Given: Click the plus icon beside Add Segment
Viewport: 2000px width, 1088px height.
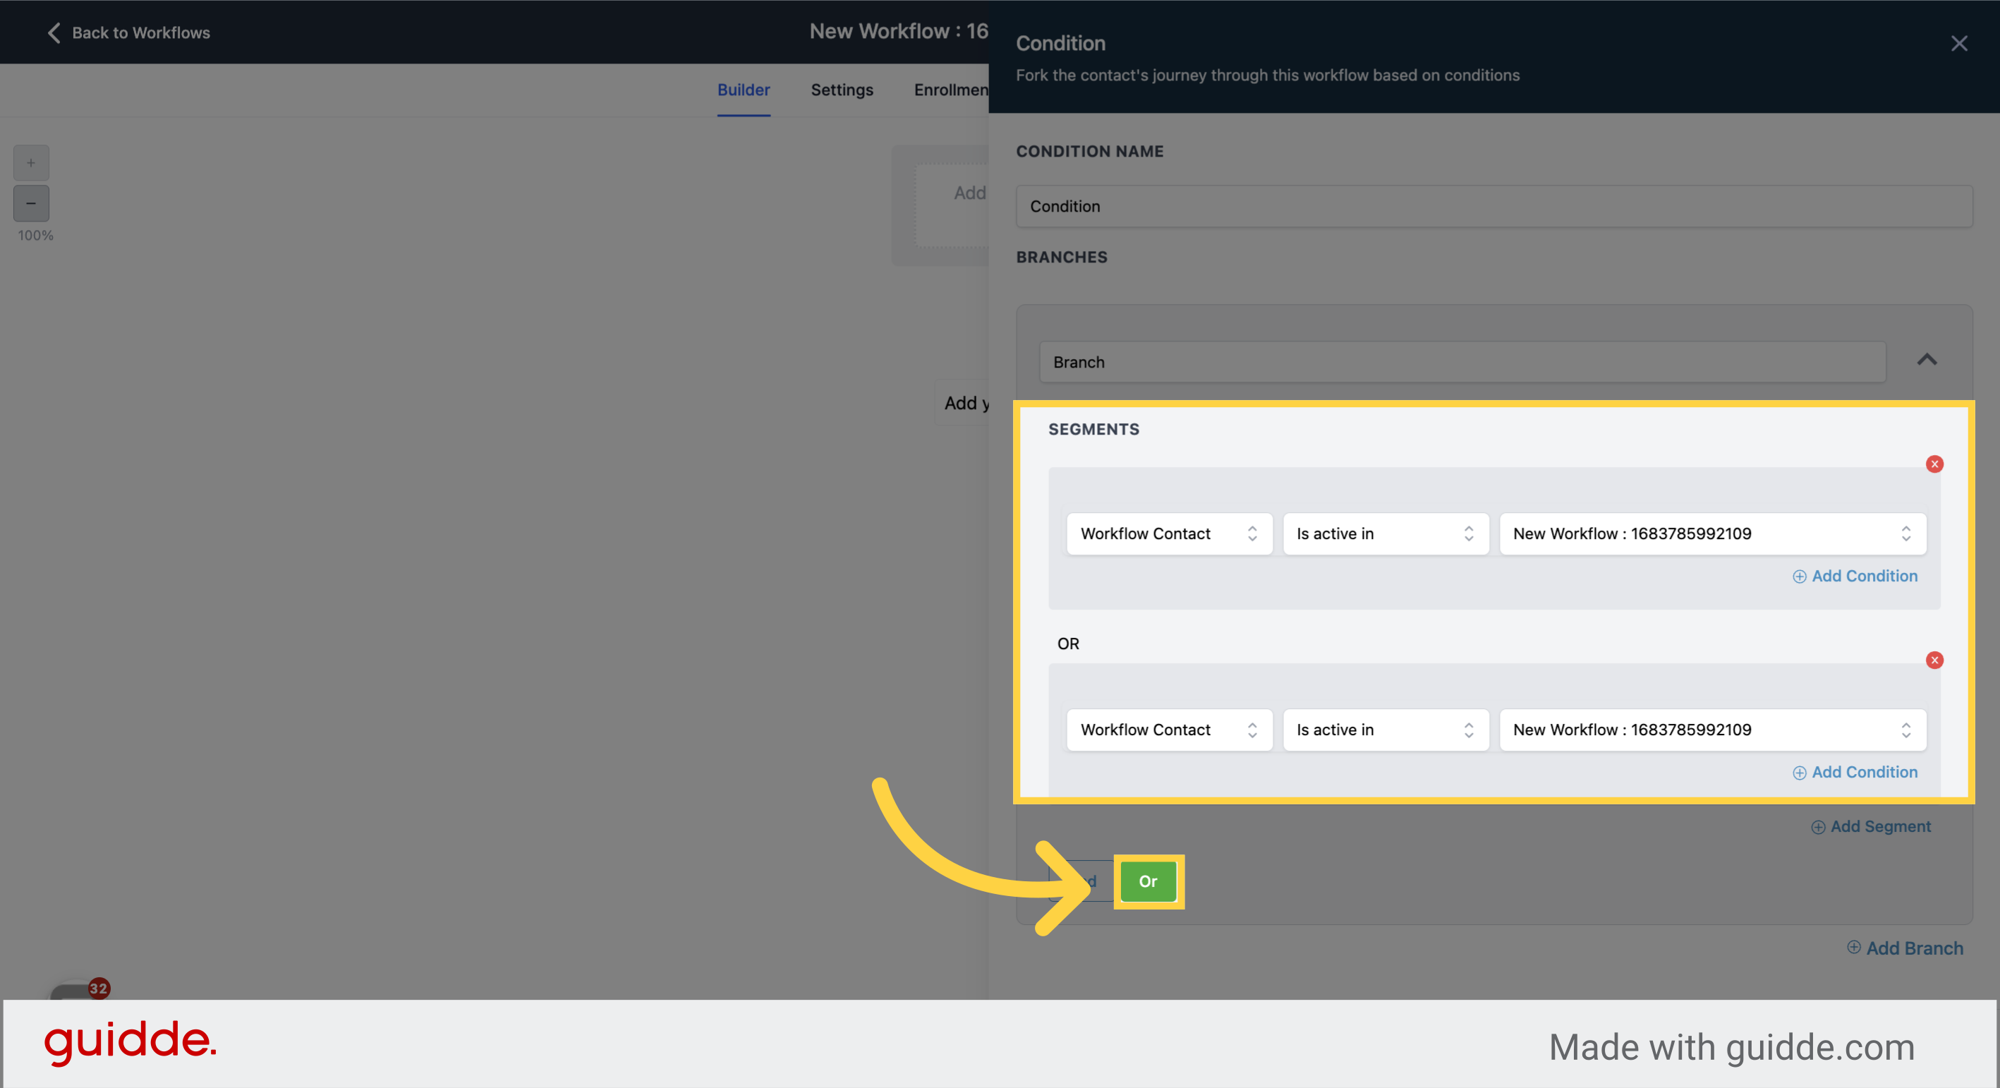Looking at the screenshot, I should [1817, 827].
